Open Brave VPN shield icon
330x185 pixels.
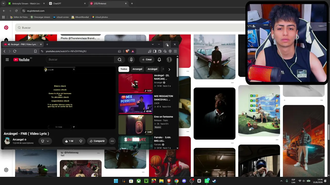(x=170, y=51)
